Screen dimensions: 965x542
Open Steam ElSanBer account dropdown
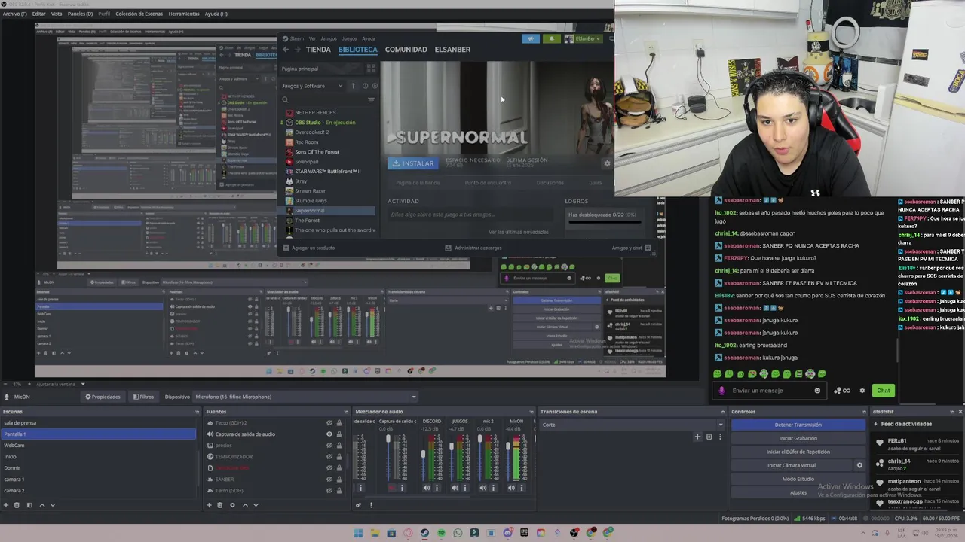tap(588, 38)
